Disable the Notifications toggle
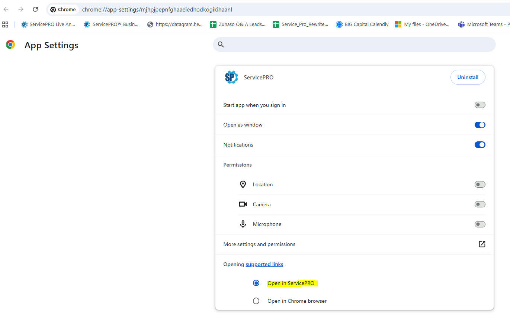 coord(480,145)
